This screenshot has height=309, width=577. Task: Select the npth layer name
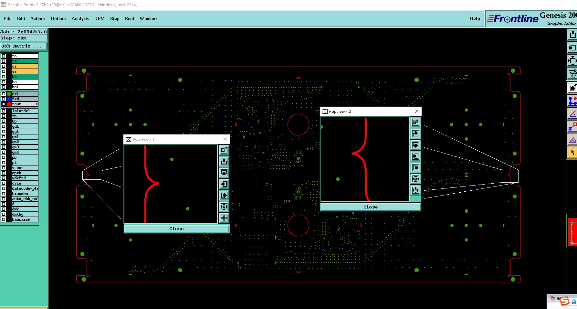tap(25, 173)
